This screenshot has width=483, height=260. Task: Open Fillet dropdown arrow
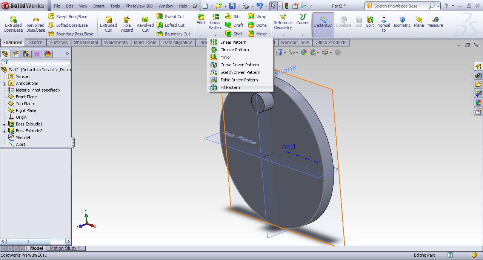tap(201, 35)
